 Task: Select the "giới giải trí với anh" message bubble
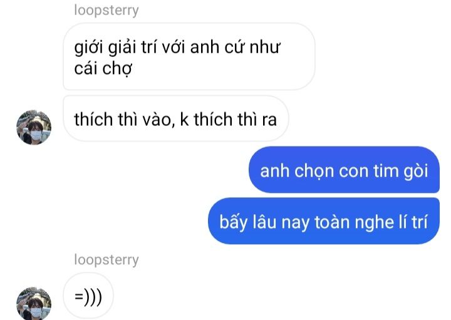click(189, 56)
